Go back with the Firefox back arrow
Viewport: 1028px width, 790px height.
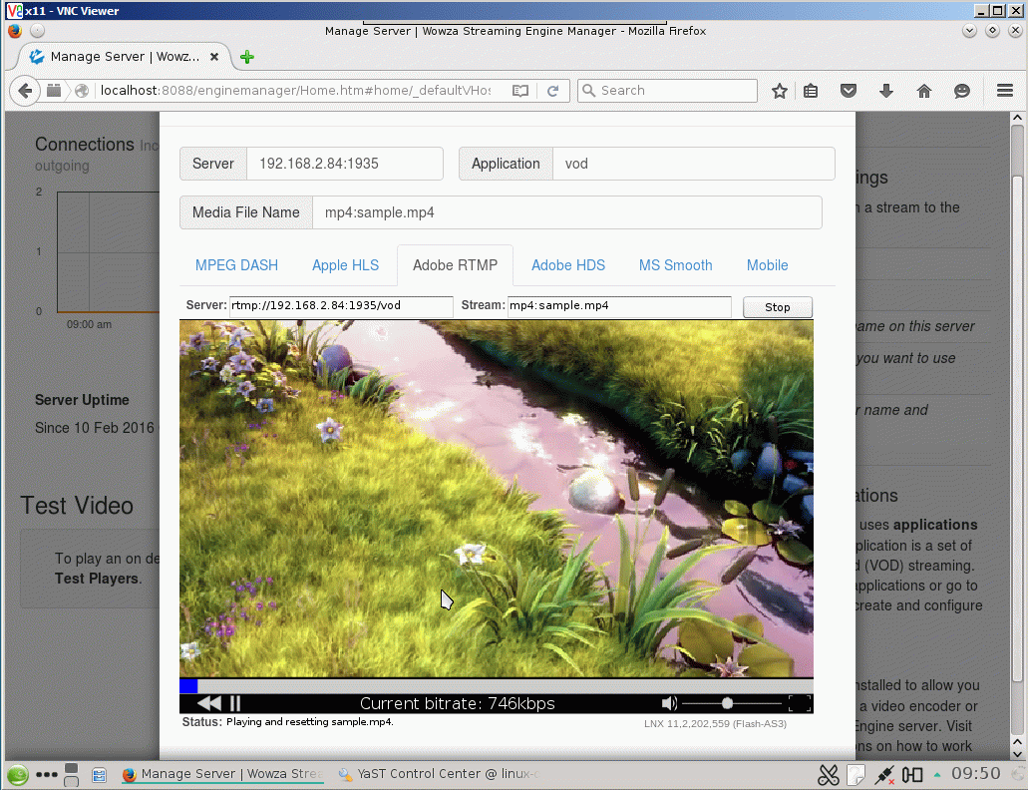coord(25,91)
